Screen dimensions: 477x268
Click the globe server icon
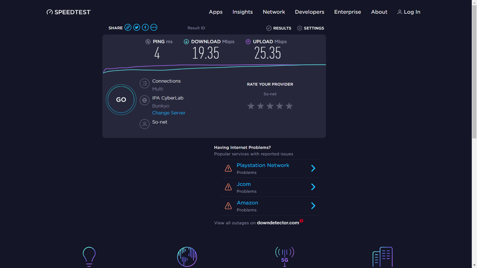(144, 100)
